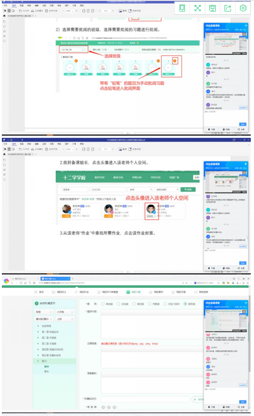This screenshot has height=416, width=254.
Task: Click the floppy disk save icon
Action: point(213,8)
